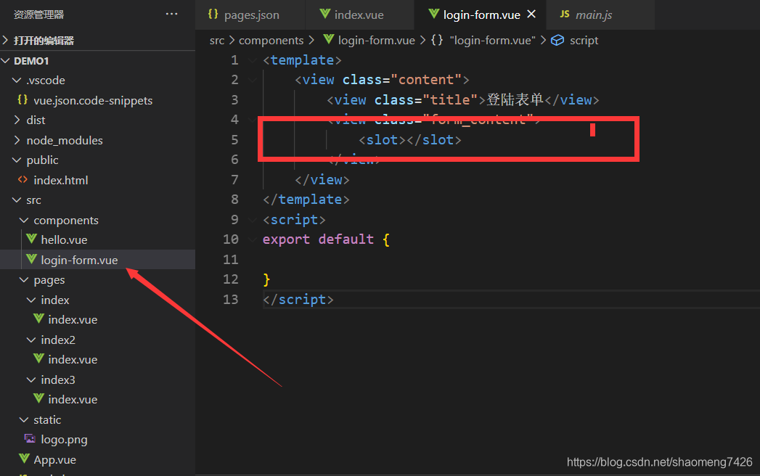Select the login-form.vue editor tab
The image size is (760, 476).
(x=481, y=15)
